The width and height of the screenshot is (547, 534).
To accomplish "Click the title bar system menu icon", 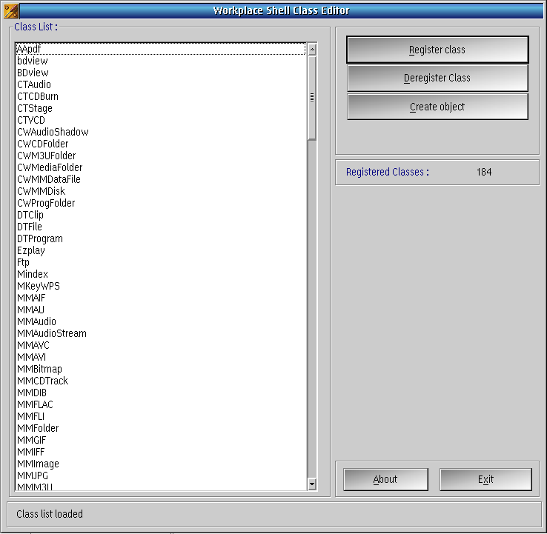I will point(11,11).
